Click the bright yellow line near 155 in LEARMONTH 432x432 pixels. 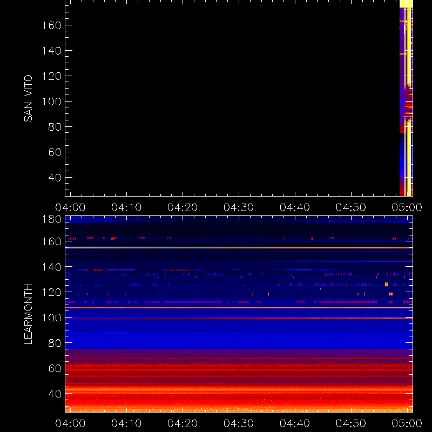coord(239,248)
